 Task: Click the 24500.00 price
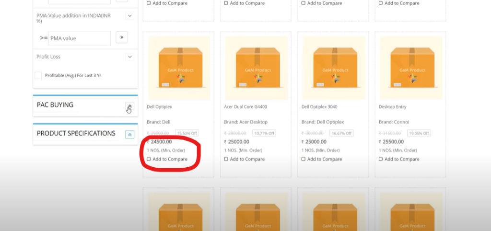[159, 142]
